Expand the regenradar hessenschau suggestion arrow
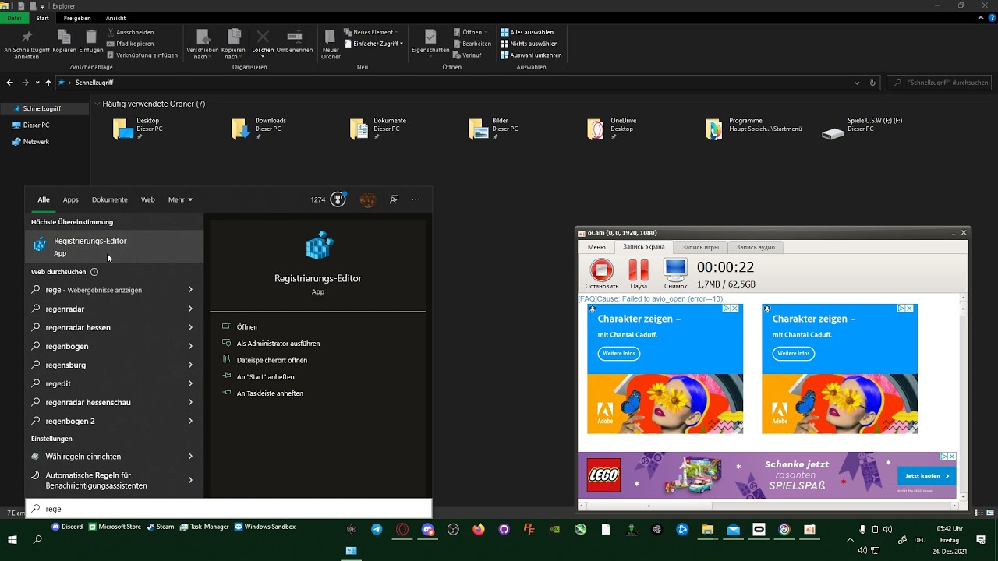The width and height of the screenshot is (998, 561). [190, 402]
